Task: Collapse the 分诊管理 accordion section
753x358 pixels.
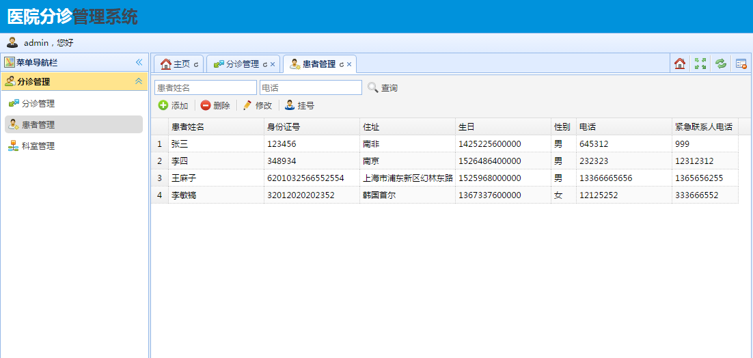Action: (x=139, y=81)
